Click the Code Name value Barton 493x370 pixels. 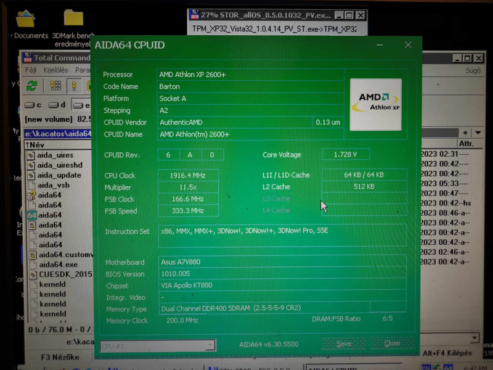(x=250, y=86)
